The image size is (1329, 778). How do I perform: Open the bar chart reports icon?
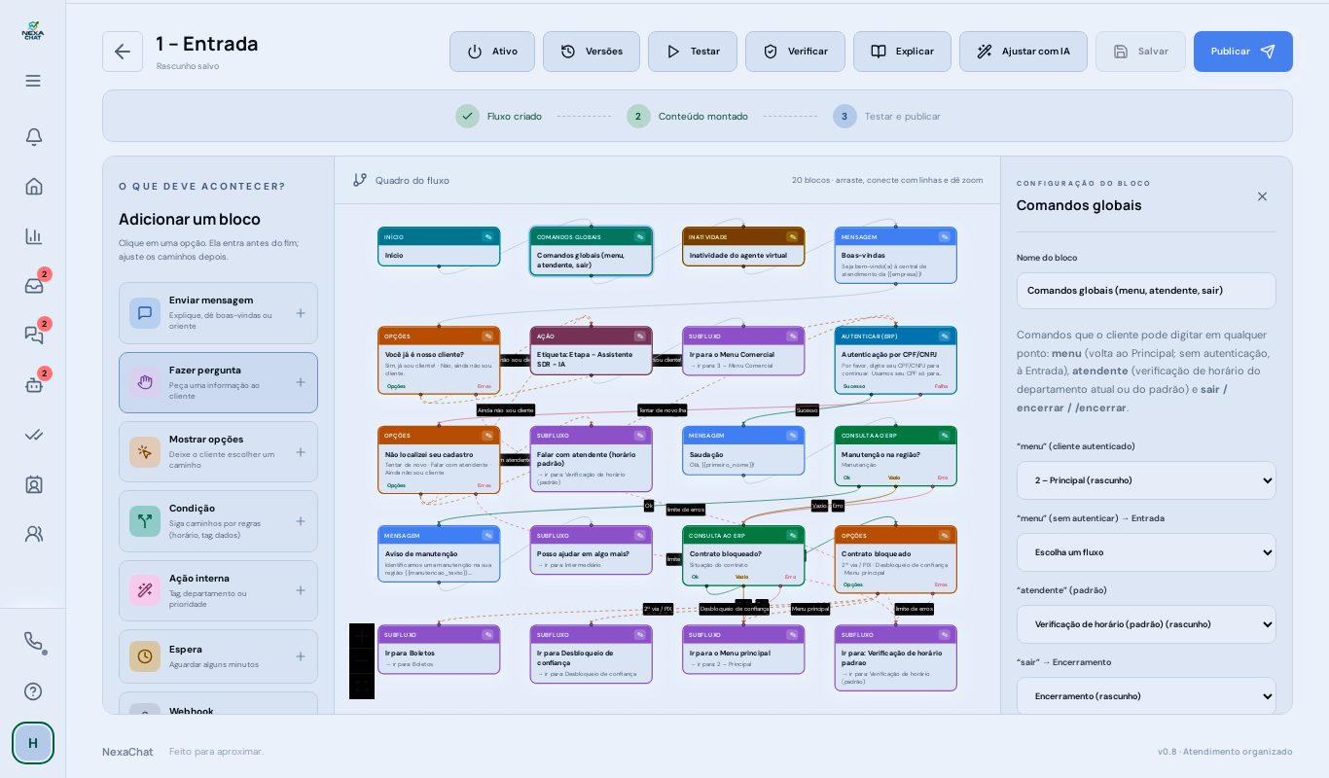tap(33, 235)
